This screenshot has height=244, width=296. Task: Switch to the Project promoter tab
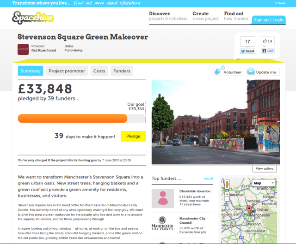[67, 71]
